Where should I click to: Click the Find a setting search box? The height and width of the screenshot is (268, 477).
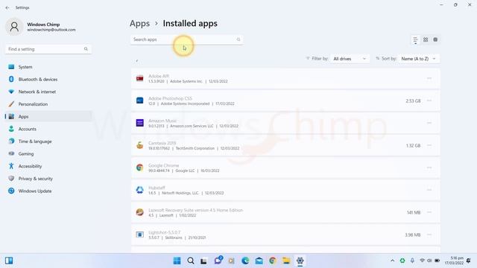point(48,49)
